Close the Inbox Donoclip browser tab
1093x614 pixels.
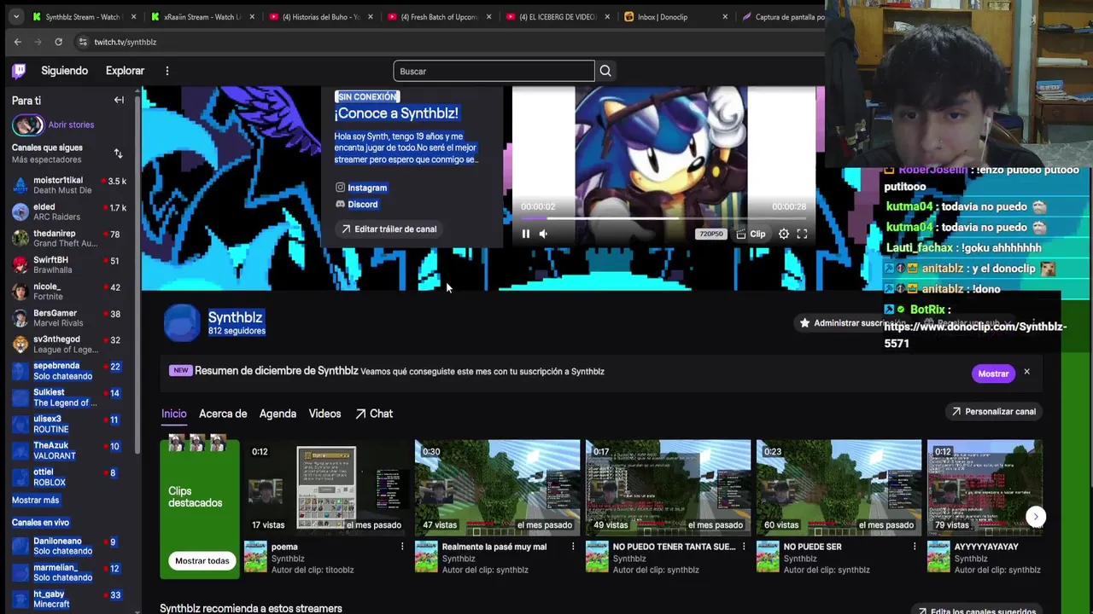pos(725,16)
